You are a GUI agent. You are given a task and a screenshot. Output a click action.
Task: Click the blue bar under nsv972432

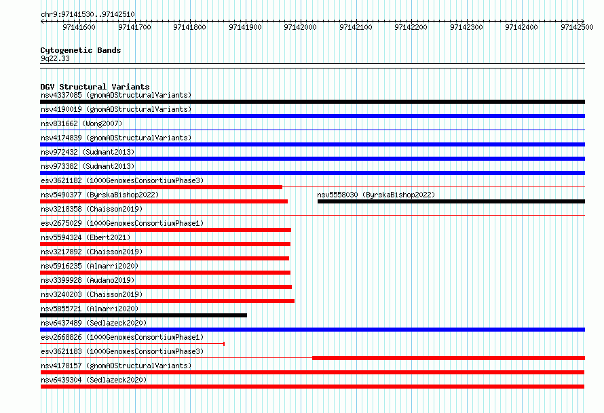pyautogui.click(x=312, y=159)
